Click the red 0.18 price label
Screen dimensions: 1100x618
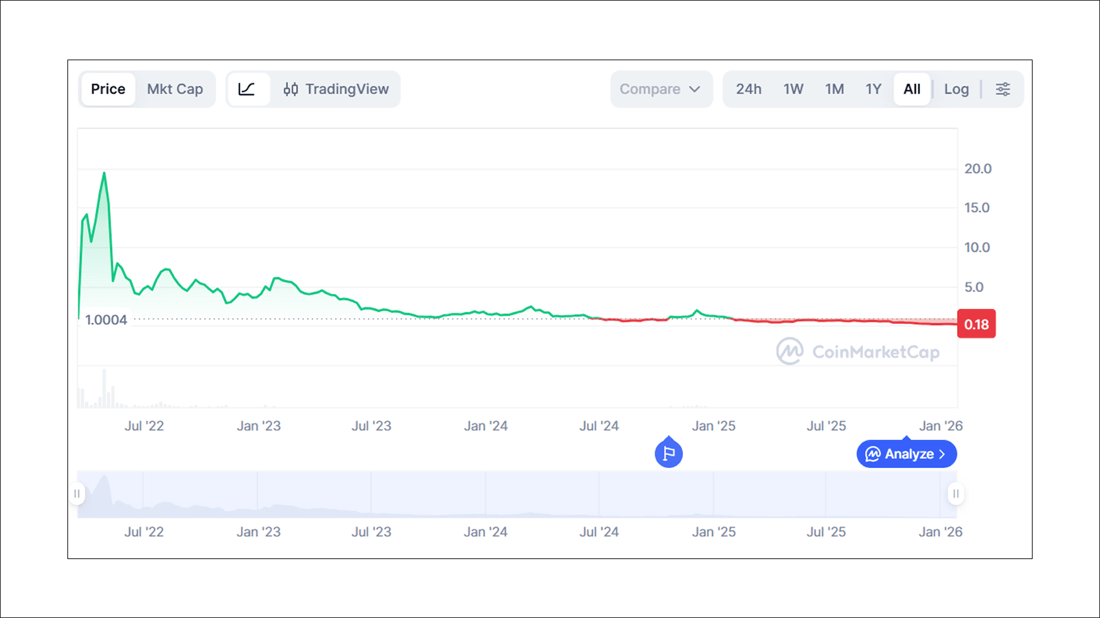976,323
